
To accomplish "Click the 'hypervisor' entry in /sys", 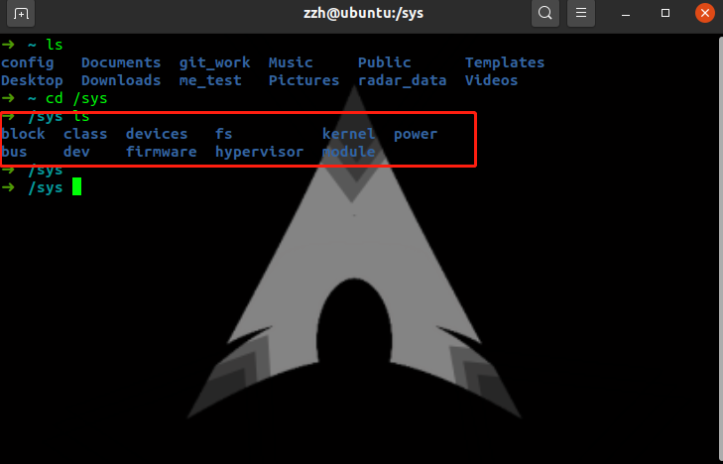I will coord(259,152).
